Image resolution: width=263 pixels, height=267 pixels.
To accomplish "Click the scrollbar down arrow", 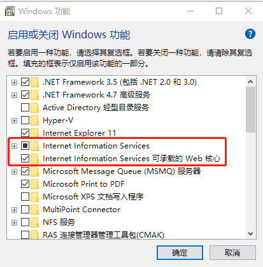I will 251,234.
